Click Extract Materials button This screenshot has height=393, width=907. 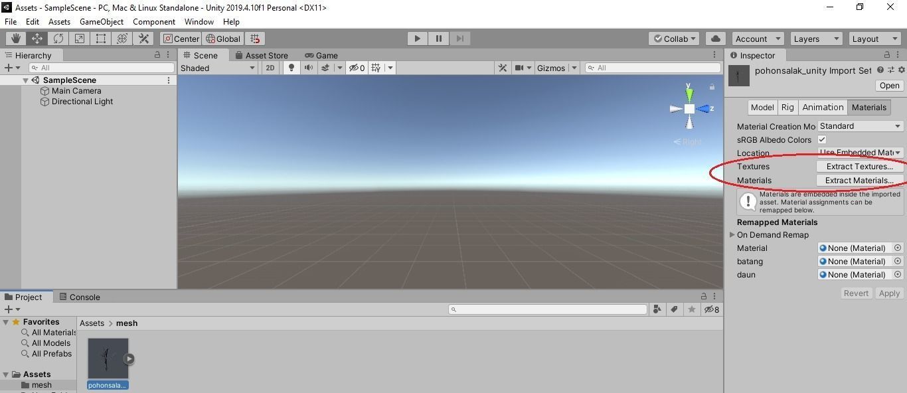click(860, 181)
